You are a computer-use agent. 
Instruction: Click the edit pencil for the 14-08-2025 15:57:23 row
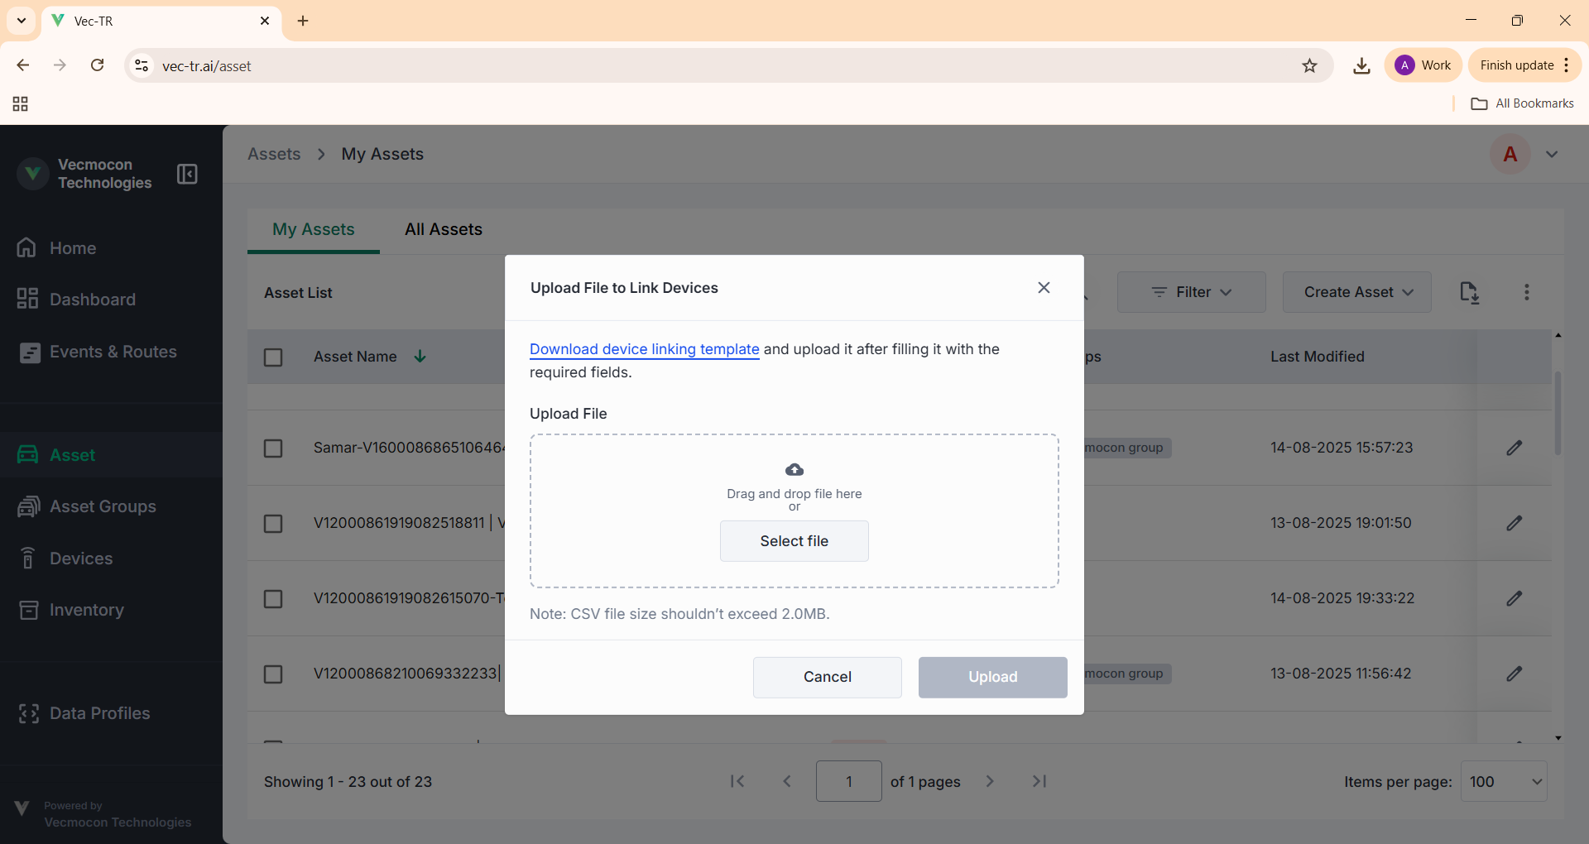tap(1514, 448)
